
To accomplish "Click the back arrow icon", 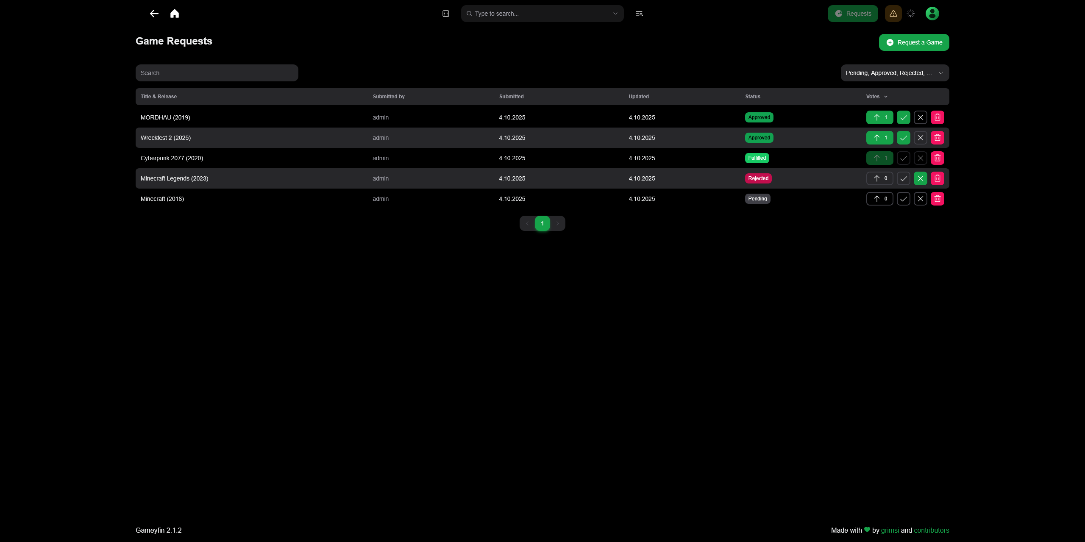I will [x=154, y=14].
